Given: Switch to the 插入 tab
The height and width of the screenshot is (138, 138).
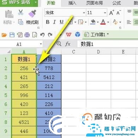Looking at the screenshot, I should [x=72, y=3].
